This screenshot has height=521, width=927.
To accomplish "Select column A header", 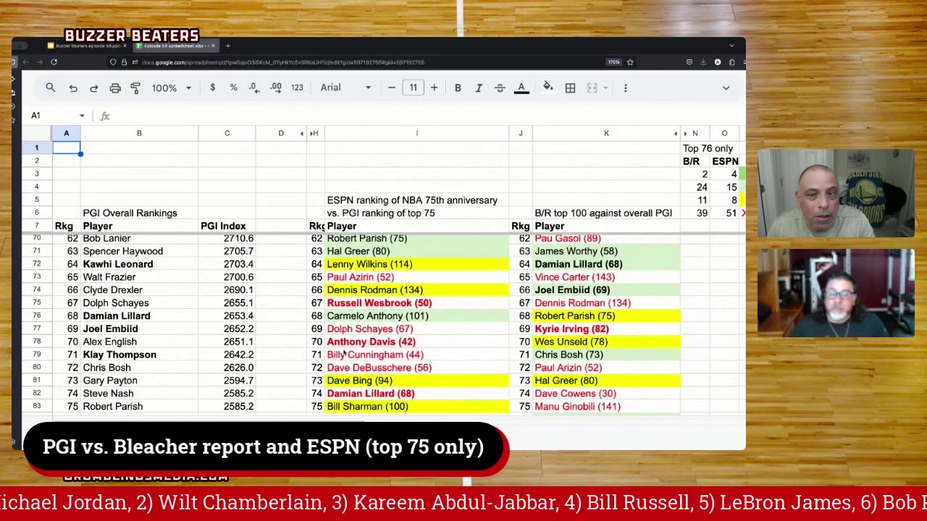I will click(x=66, y=133).
